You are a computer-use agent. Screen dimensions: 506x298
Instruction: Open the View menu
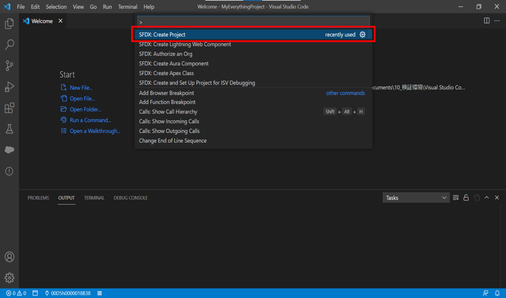(78, 7)
